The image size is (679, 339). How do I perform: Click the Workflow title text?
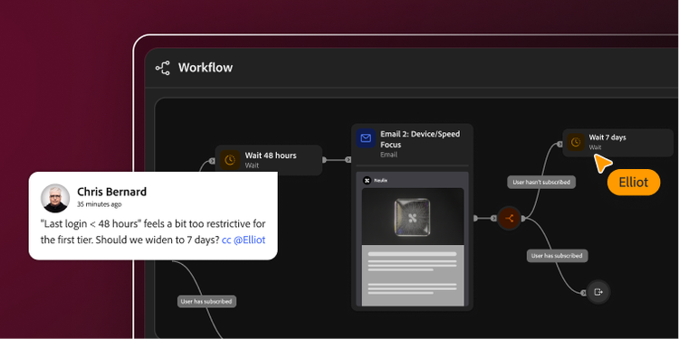[x=206, y=68]
